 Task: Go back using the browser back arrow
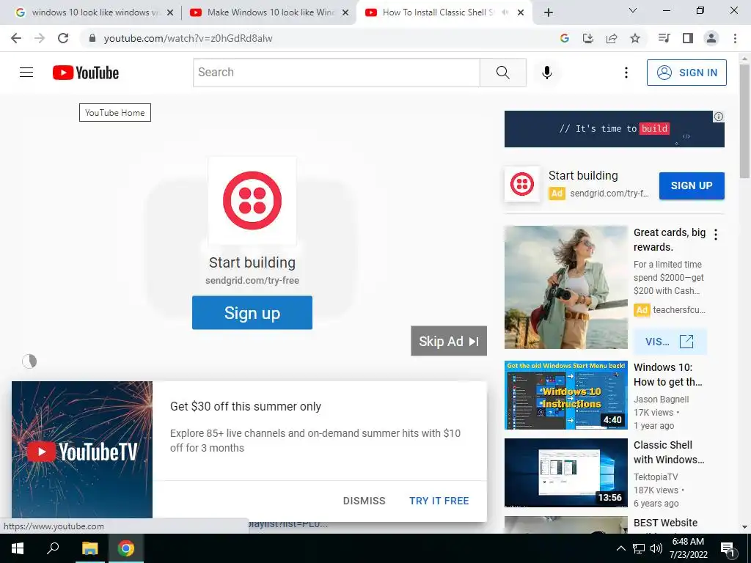(x=16, y=38)
